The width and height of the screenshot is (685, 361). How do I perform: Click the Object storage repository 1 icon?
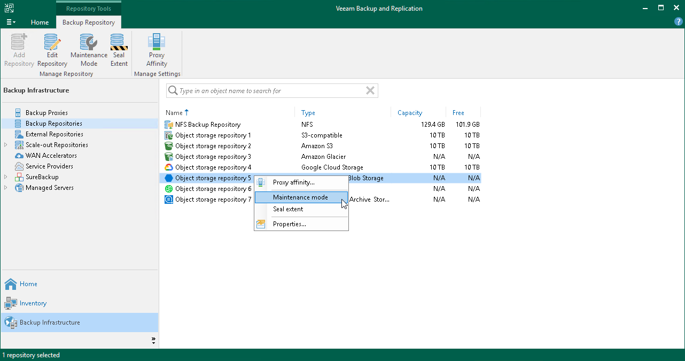pyautogui.click(x=169, y=135)
